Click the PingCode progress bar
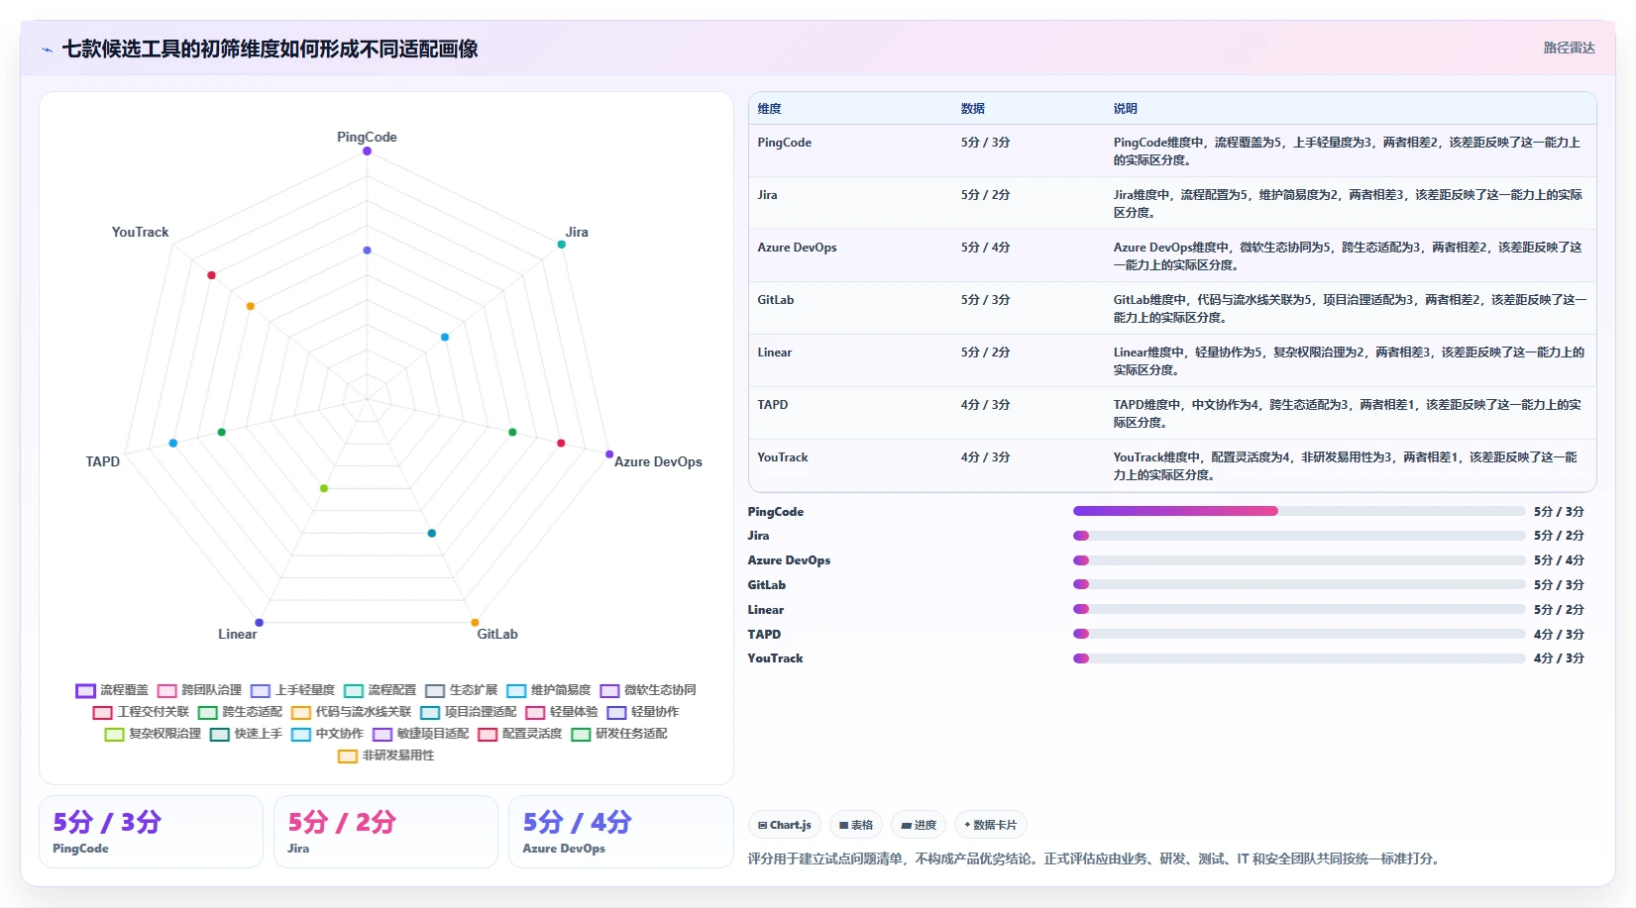 click(1299, 511)
